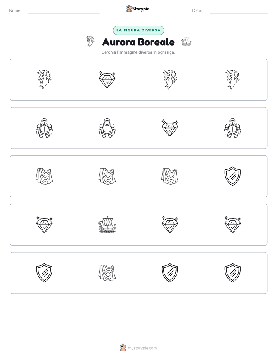Click the 'Aurora Boreale' title
This screenshot has width=277, height=359.
138,42
